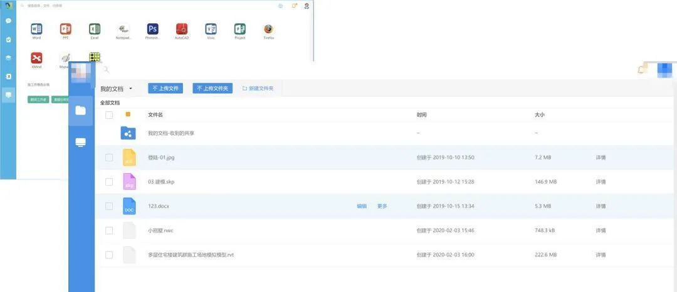Click the 上传文件 button
The width and height of the screenshot is (677, 292).
(165, 89)
